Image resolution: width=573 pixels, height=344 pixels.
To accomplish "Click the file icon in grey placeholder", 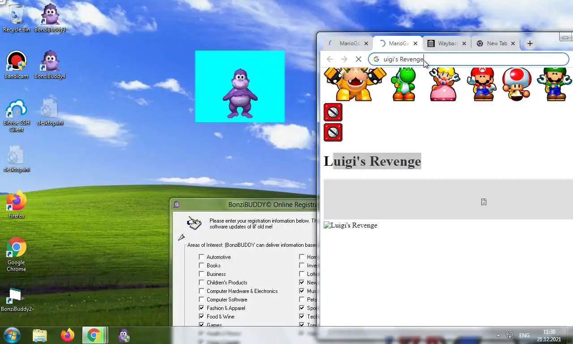I will [484, 202].
